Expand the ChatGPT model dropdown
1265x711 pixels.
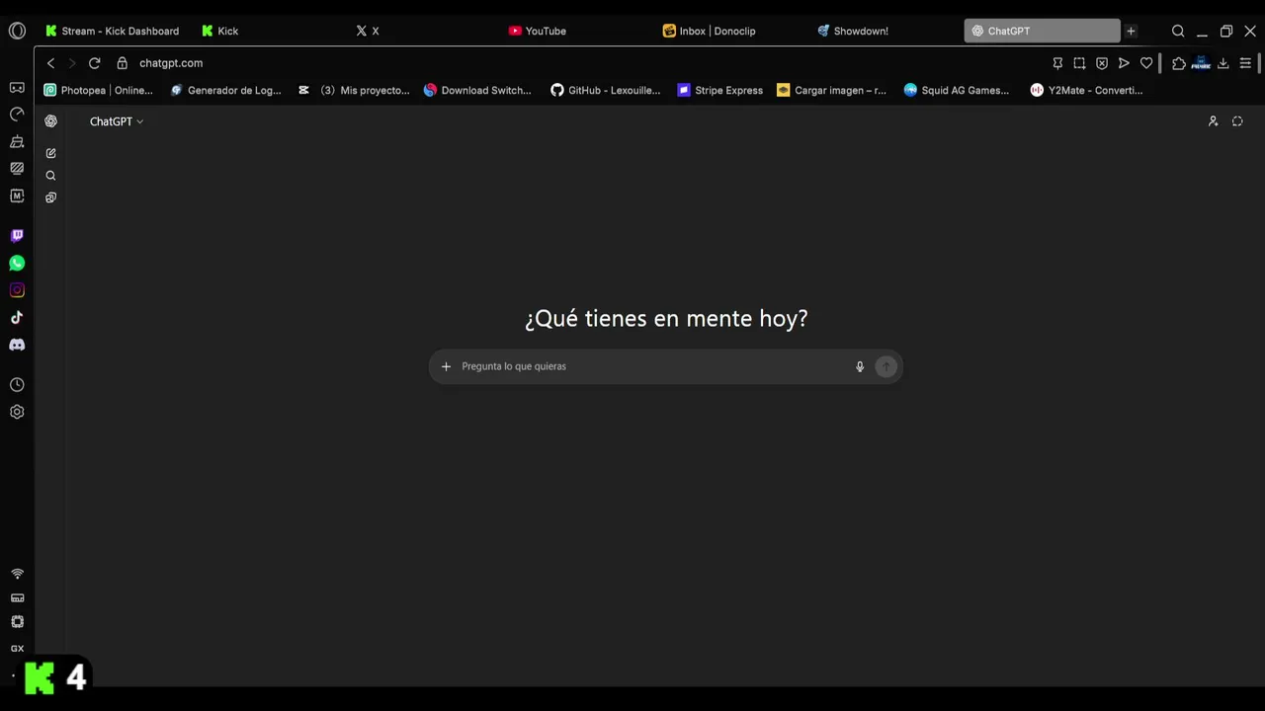(117, 121)
